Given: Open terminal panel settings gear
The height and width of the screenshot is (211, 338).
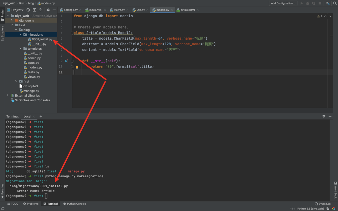Looking at the screenshot, I should [324, 116].
